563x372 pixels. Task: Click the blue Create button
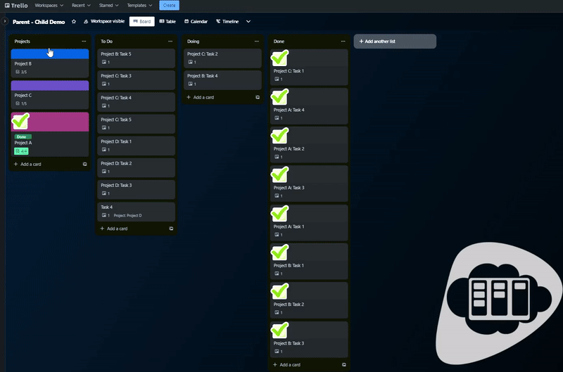169,5
